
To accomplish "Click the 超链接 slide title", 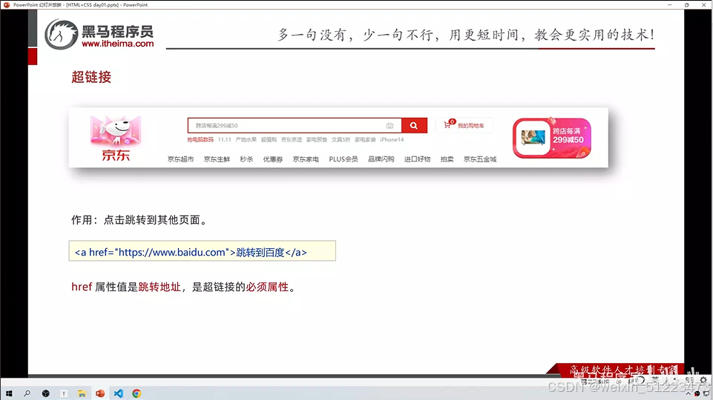I will click(x=91, y=77).
